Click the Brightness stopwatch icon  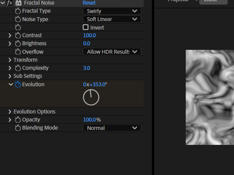coord(18,43)
